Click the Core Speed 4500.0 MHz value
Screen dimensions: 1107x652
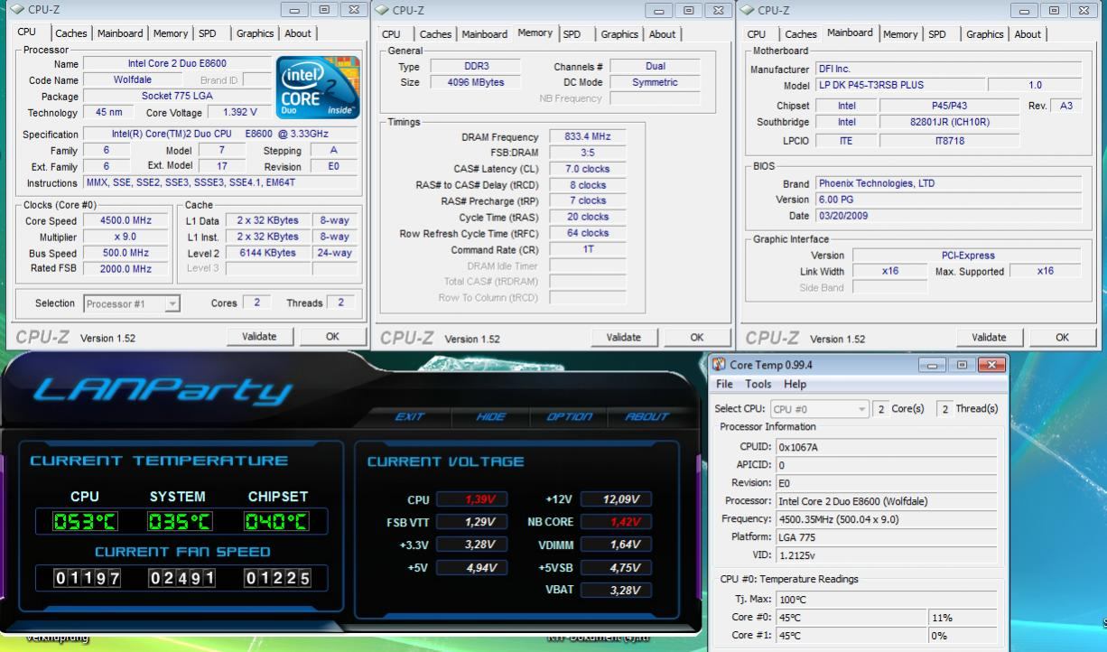126,220
